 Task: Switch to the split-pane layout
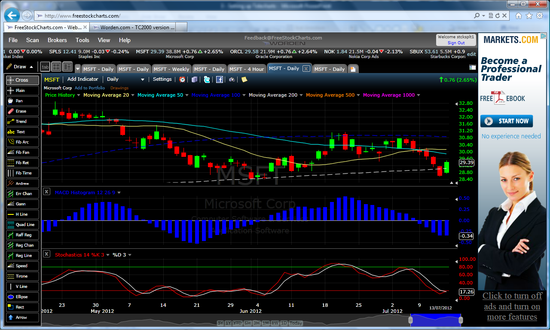pos(67,67)
